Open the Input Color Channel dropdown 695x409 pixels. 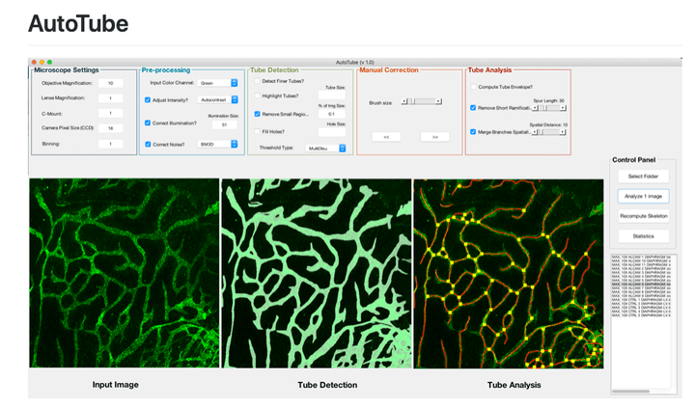click(217, 83)
